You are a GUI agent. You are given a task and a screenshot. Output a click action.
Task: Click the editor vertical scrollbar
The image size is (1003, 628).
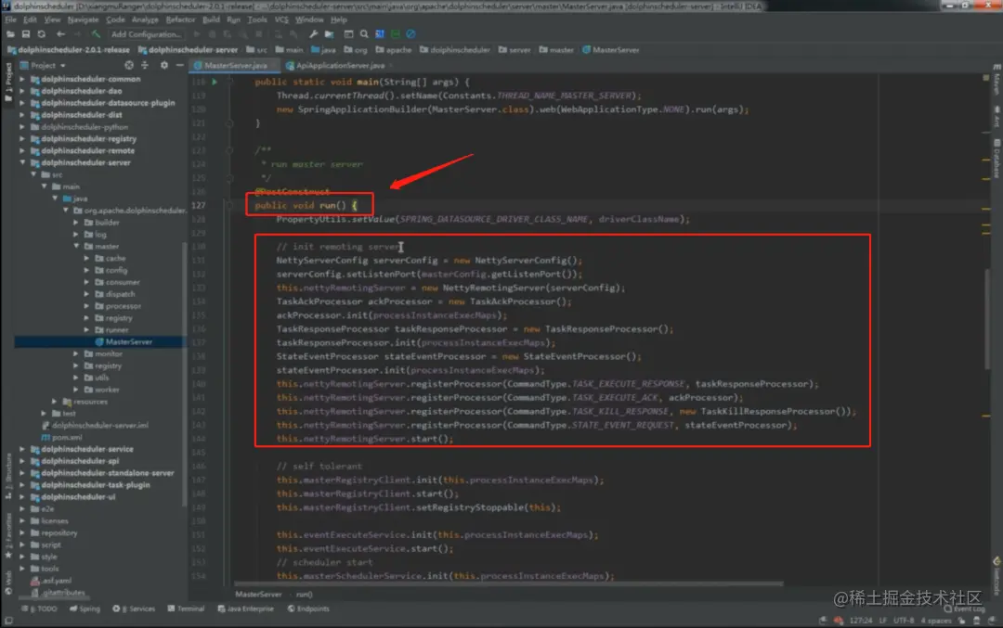point(987,319)
